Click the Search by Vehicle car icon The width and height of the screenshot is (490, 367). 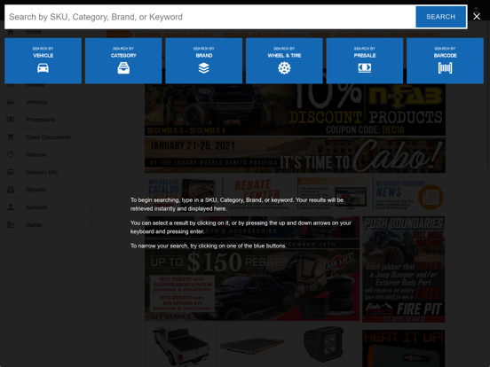pos(43,67)
